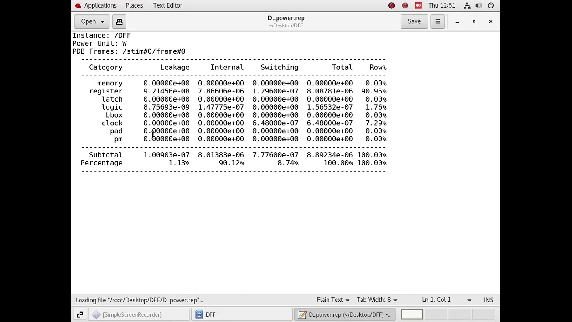
Task: Click the Switching column header
Action: [x=279, y=68]
